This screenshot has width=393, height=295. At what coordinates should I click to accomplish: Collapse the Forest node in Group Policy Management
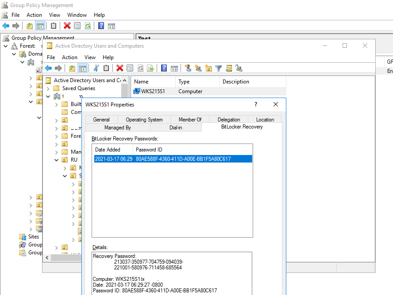pos(5,46)
